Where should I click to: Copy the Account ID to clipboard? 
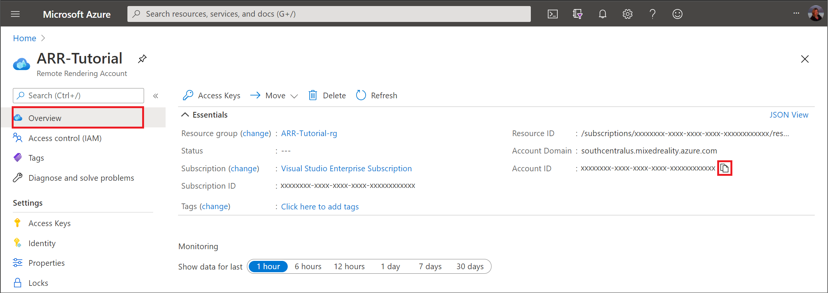[724, 168]
